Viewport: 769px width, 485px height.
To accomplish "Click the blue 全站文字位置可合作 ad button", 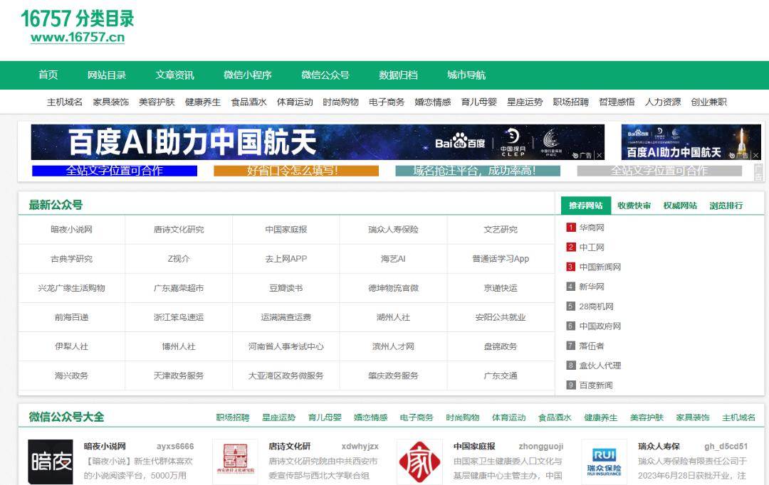I will tap(114, 171).
